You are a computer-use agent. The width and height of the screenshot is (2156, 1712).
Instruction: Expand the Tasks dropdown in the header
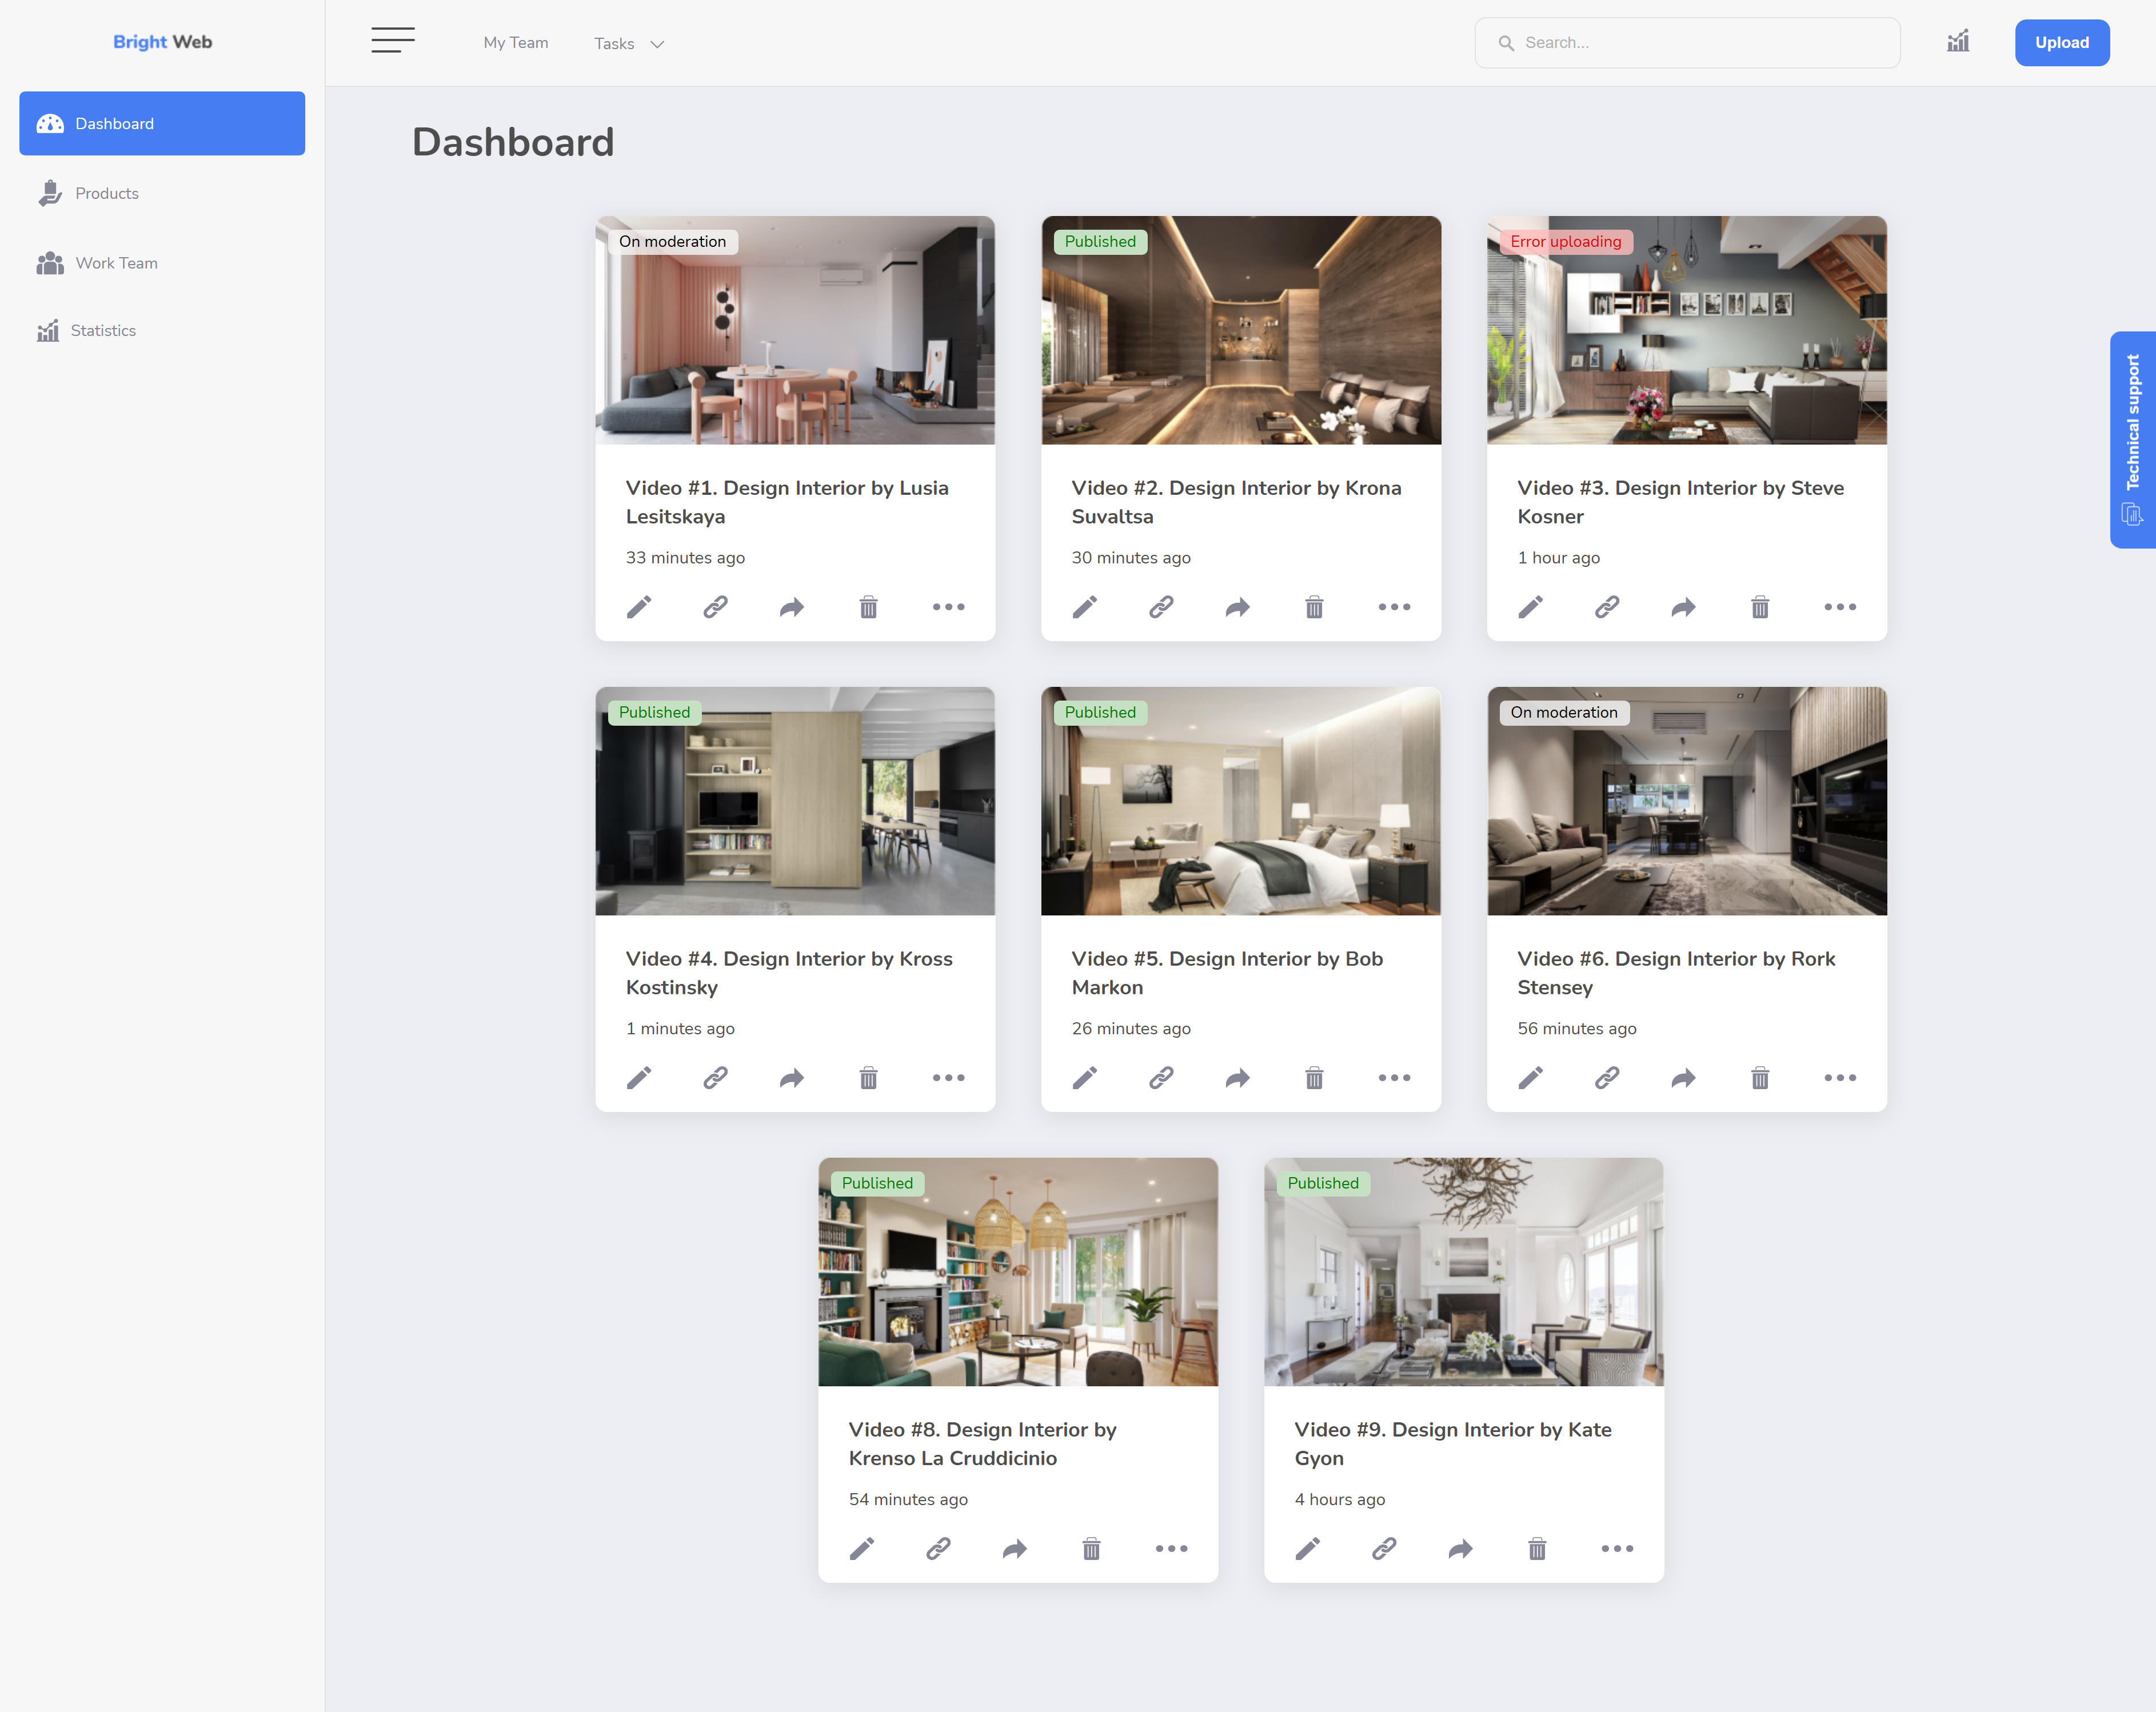click(629, 44)
